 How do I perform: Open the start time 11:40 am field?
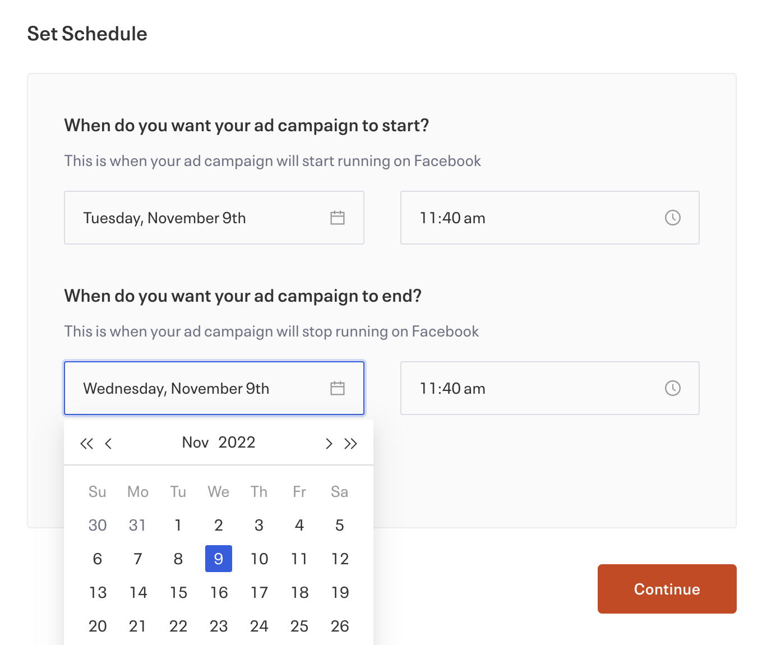[x=533, y=218]
